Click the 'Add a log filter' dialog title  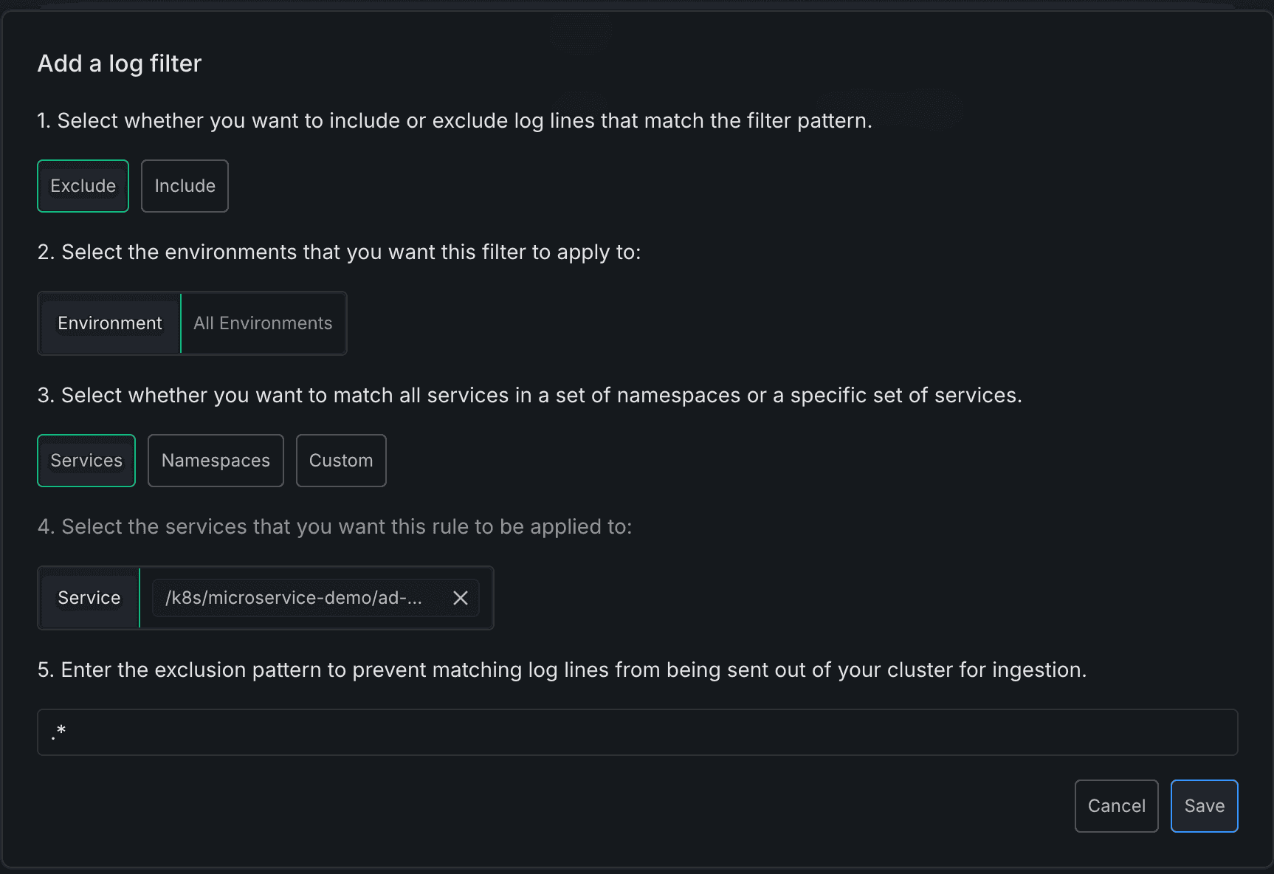tap(120, 63)
